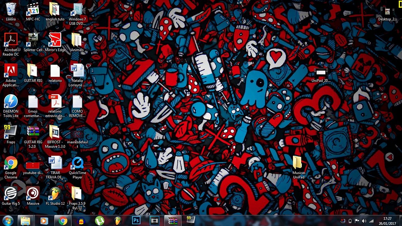
Task: Launch Photoshop from the taskbar
Action: pyautogui.click(x=136, y=221)
